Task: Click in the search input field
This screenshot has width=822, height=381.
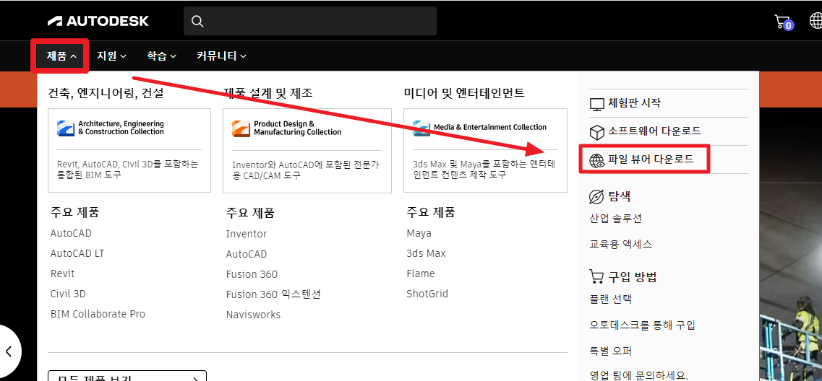Action: (x=310, y=21)
